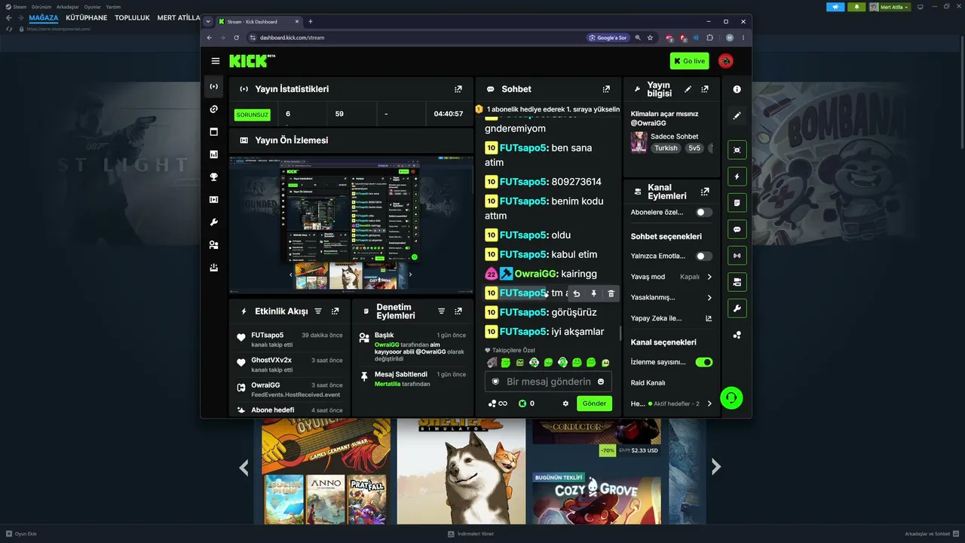Open the MAĞAZA tab in Steam
Screen dimensions: 965x543
coord(44,17)
